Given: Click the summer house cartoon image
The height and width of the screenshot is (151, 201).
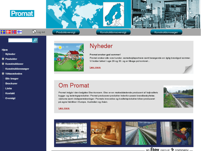Looking at the screenshot, I should tap(69, 57).
